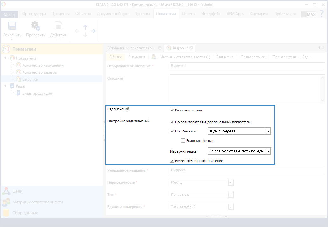Click the Save floppy disk icon
The height and width of the screenshot is (227, 328).
click(12, 26)
